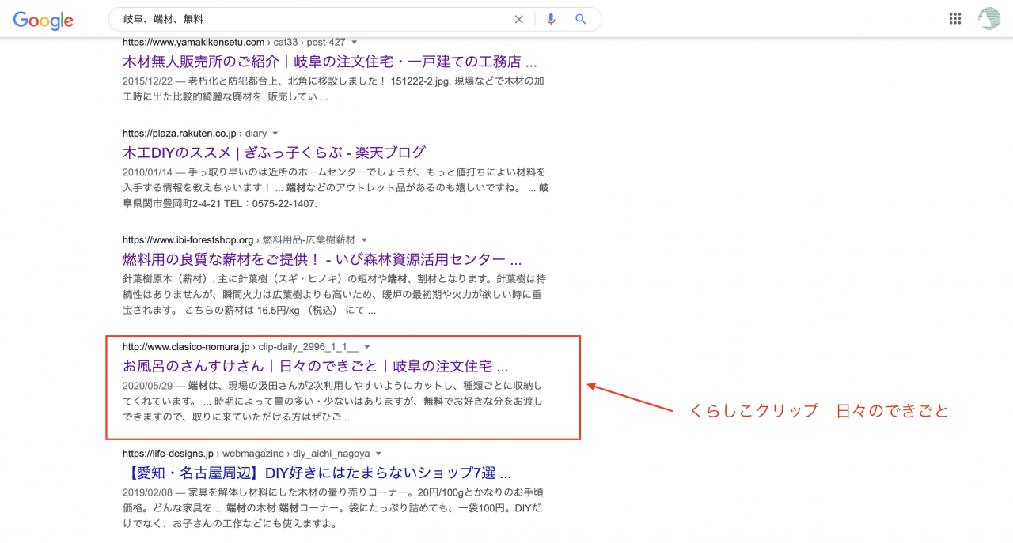Click the URL http://www.clasico-nomura.jp
Screen dimensions: 1013x543
click(x=186, y=347)
